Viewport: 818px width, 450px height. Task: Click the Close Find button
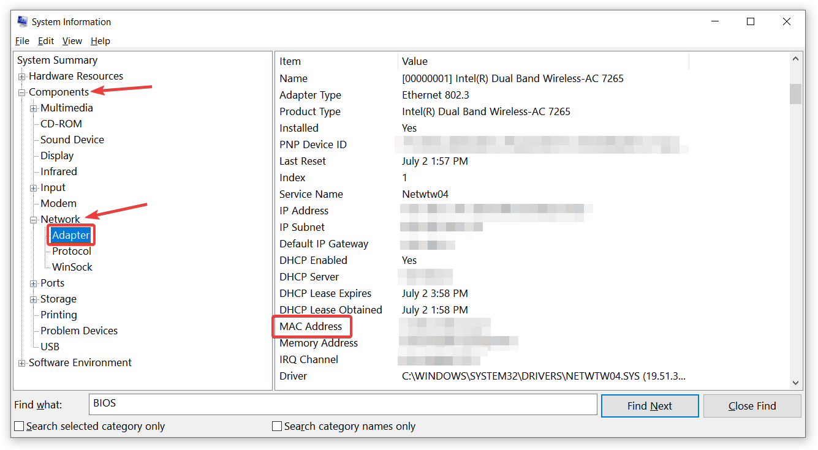(752, 406)
